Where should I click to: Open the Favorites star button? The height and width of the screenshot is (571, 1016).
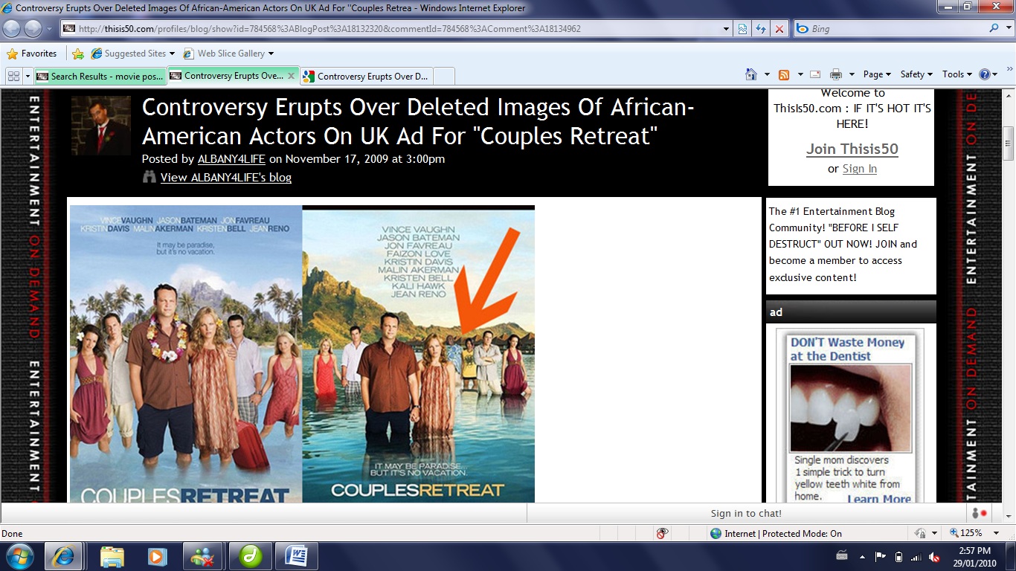pyautogui.click(x=31, y=54)
